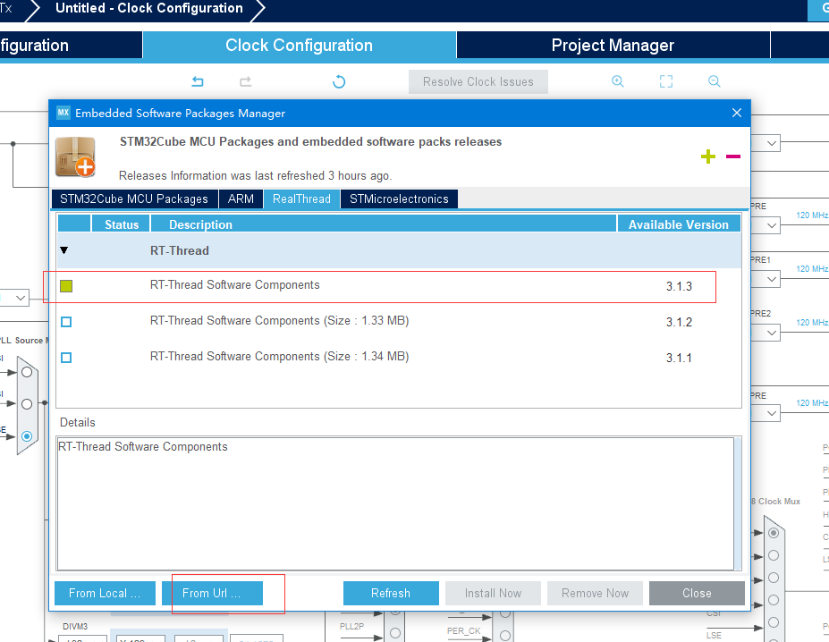Toggle RT-Thread 3.1.3 package checkbox
The height and width of the screenshot is (642, 829).
coord(66,286)
